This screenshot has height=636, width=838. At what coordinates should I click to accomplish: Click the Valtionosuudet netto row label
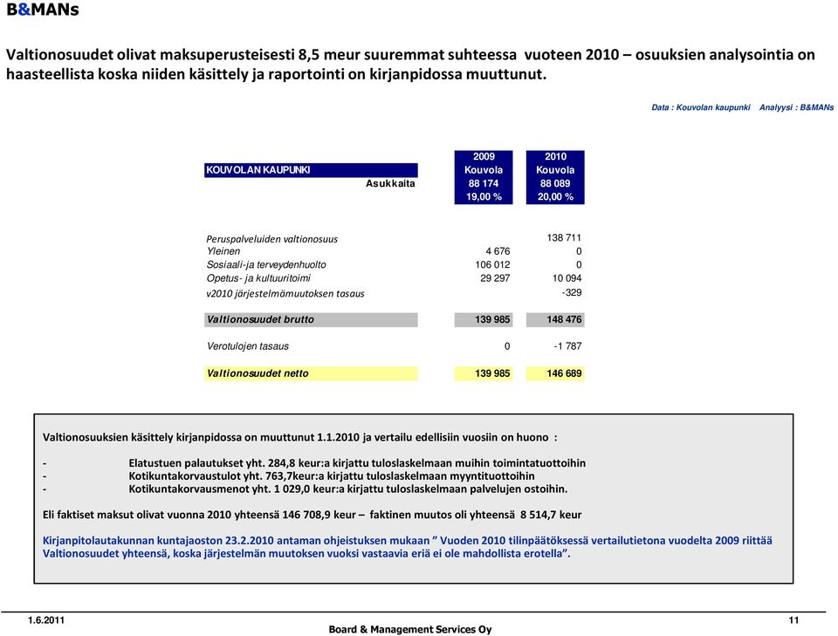pos(311,373)
